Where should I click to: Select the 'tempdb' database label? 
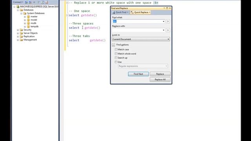click(35, 27)
